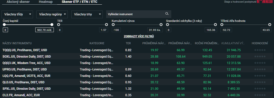Open QQQ3.UK Wisdom Tree instrument

pos(26,63)
